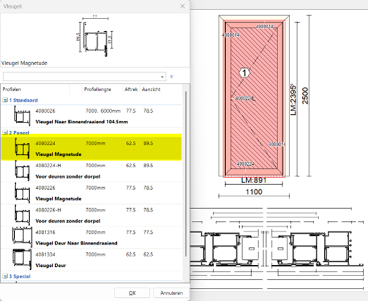Collapse the 2 Paneel group
This screenshot has height=301, width=368.
click(x=5, y=132)
